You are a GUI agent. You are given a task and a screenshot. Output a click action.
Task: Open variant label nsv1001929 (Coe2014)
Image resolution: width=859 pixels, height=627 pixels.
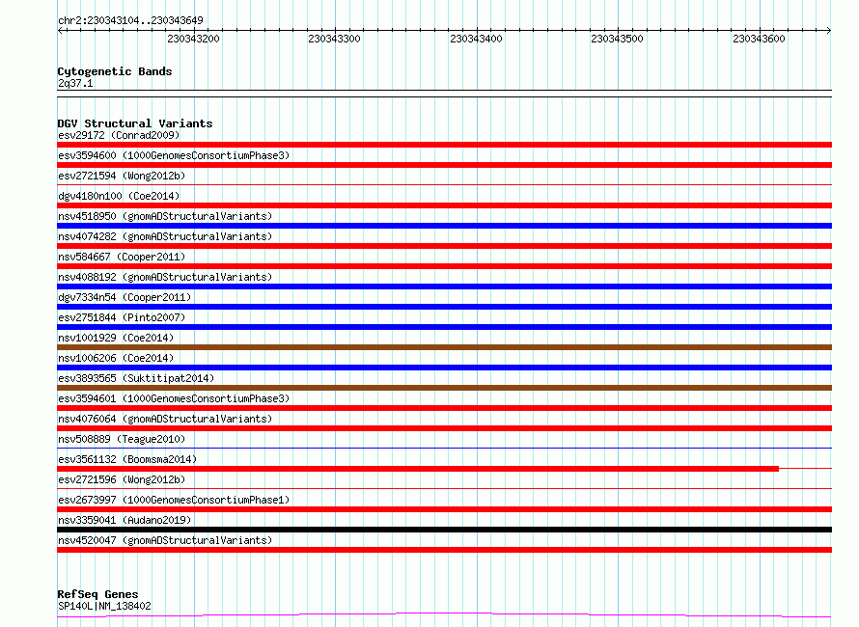pos(116,338)
